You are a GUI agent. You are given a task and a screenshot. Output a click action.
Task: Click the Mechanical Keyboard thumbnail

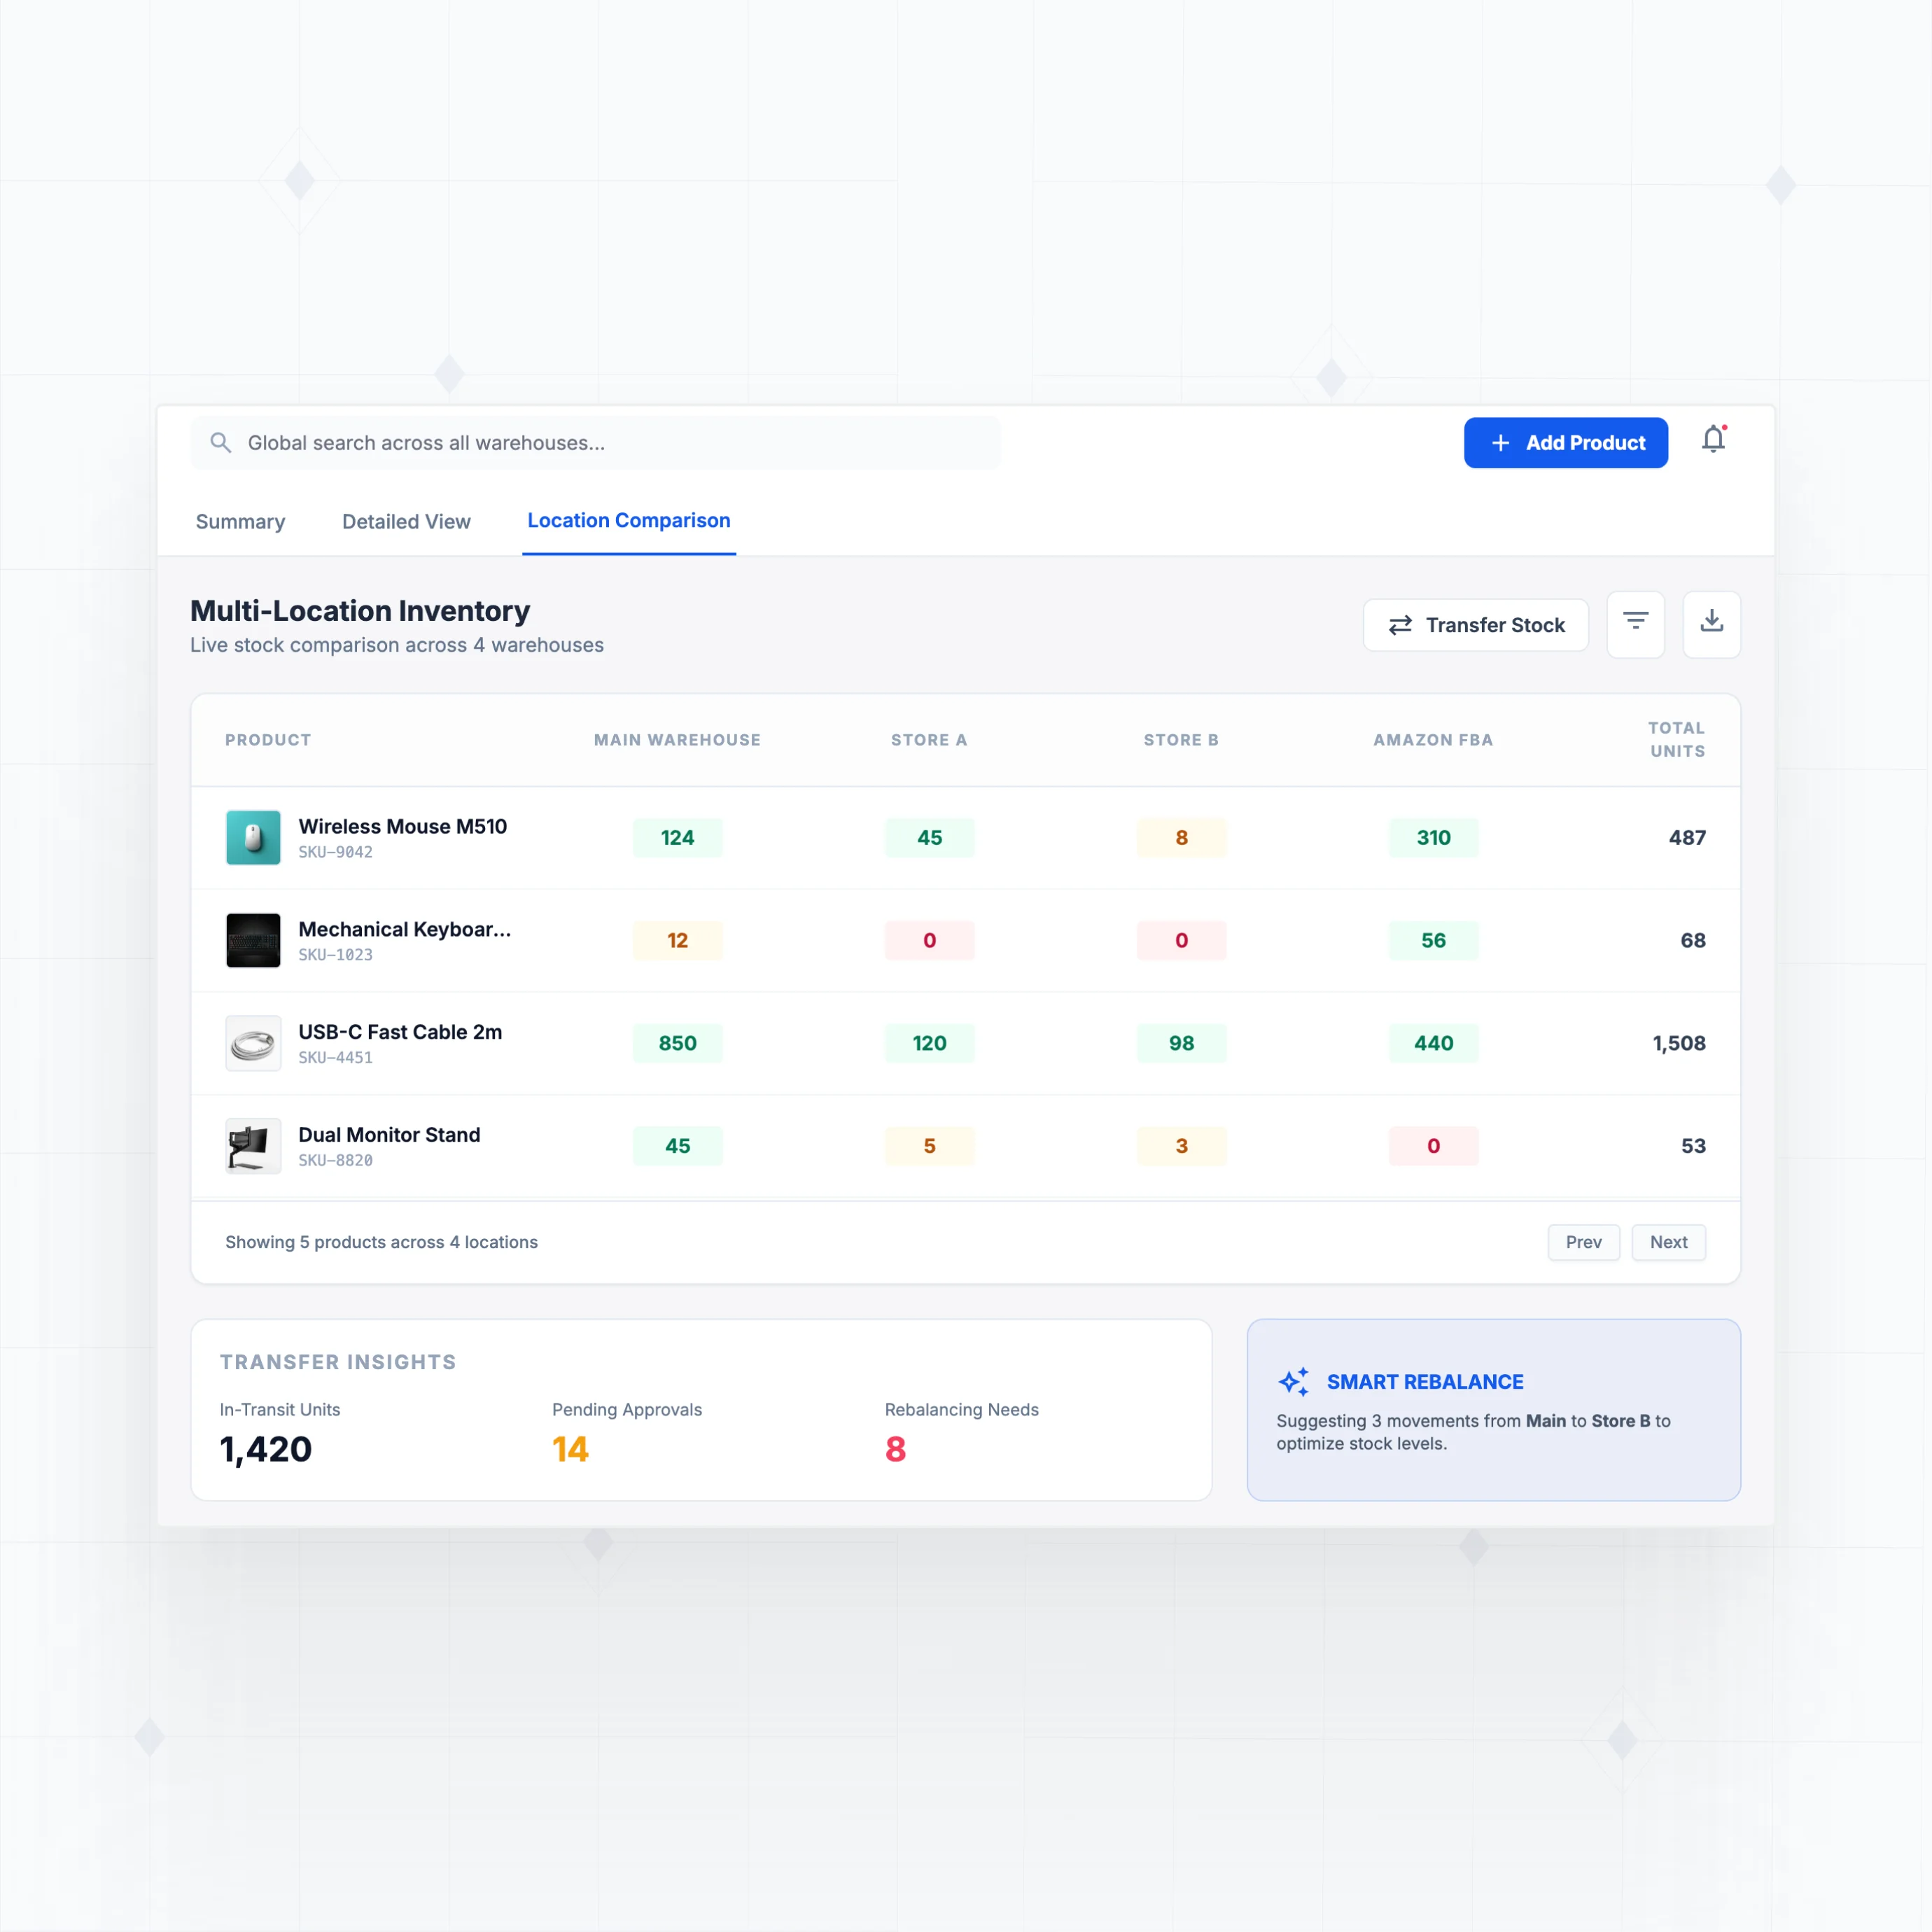tap(253, 940)
